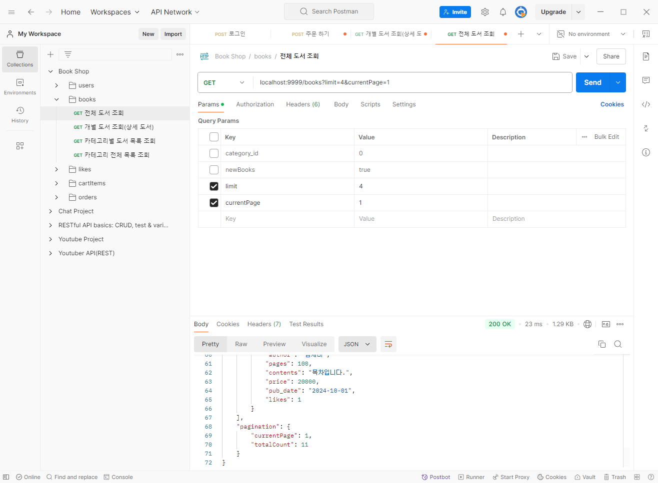
Task: Open the Documentation right sidebar icon
Action: (646, 56)
